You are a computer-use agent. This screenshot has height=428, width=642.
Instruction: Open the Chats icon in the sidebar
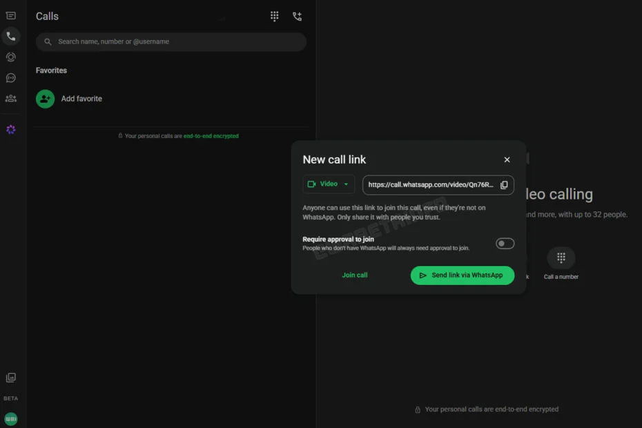[10, 16]
